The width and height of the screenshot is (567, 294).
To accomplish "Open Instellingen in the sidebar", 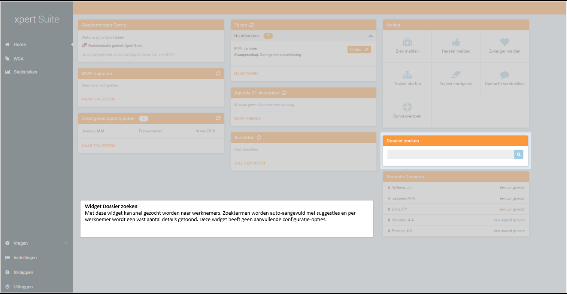I will click(25, 258).
